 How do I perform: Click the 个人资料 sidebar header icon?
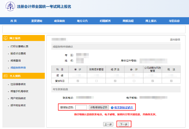coord(6,76)
